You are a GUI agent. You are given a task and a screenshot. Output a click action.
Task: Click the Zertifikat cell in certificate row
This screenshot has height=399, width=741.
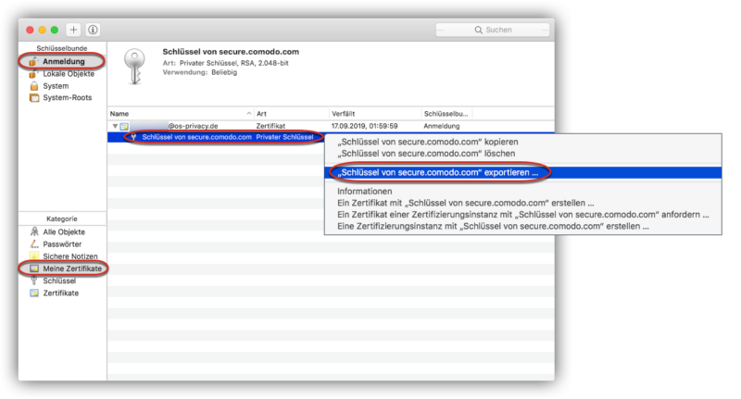[x=270, y=126]
